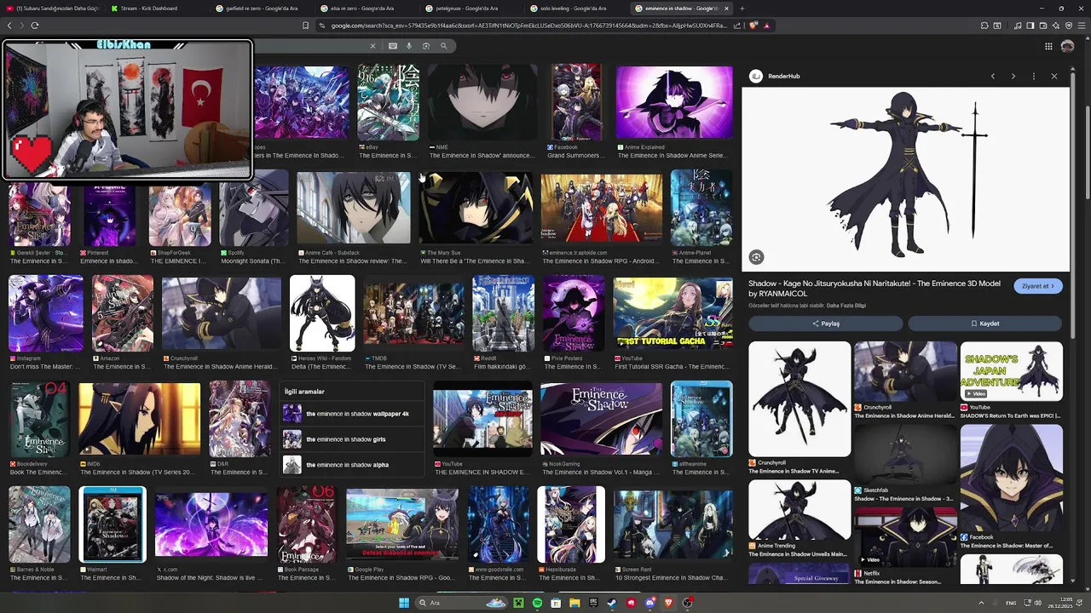Open a new browser tab with plus

(742, 8)
